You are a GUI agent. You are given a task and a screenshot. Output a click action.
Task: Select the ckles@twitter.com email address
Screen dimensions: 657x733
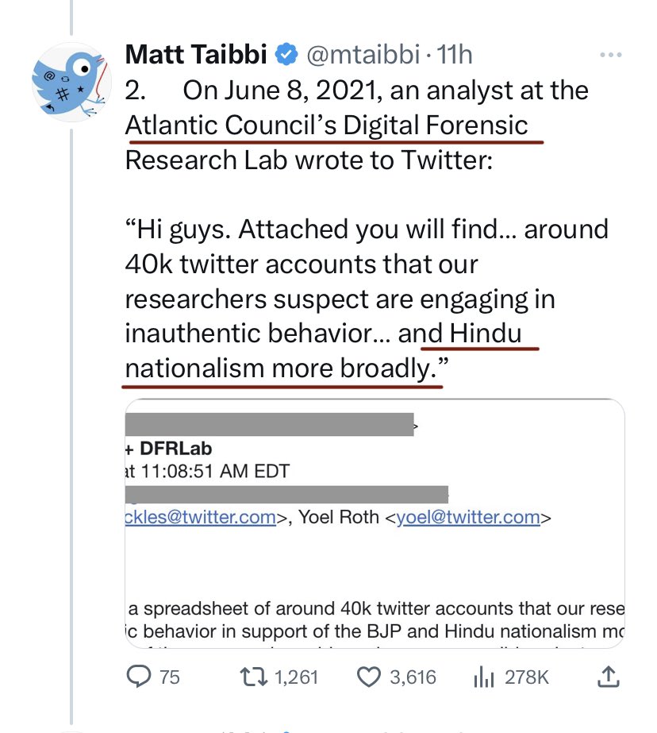(200, 518)
